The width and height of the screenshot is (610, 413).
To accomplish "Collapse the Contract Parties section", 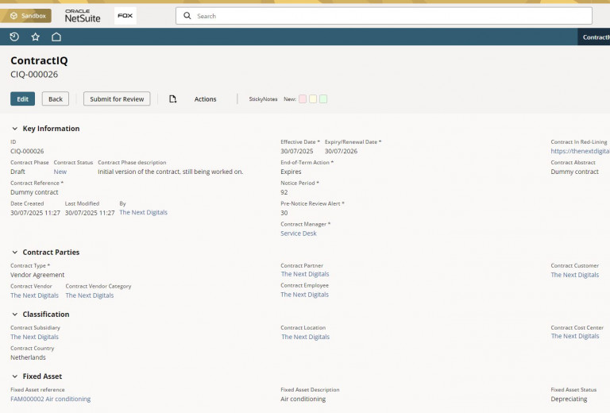I will [x=15, y=252].
